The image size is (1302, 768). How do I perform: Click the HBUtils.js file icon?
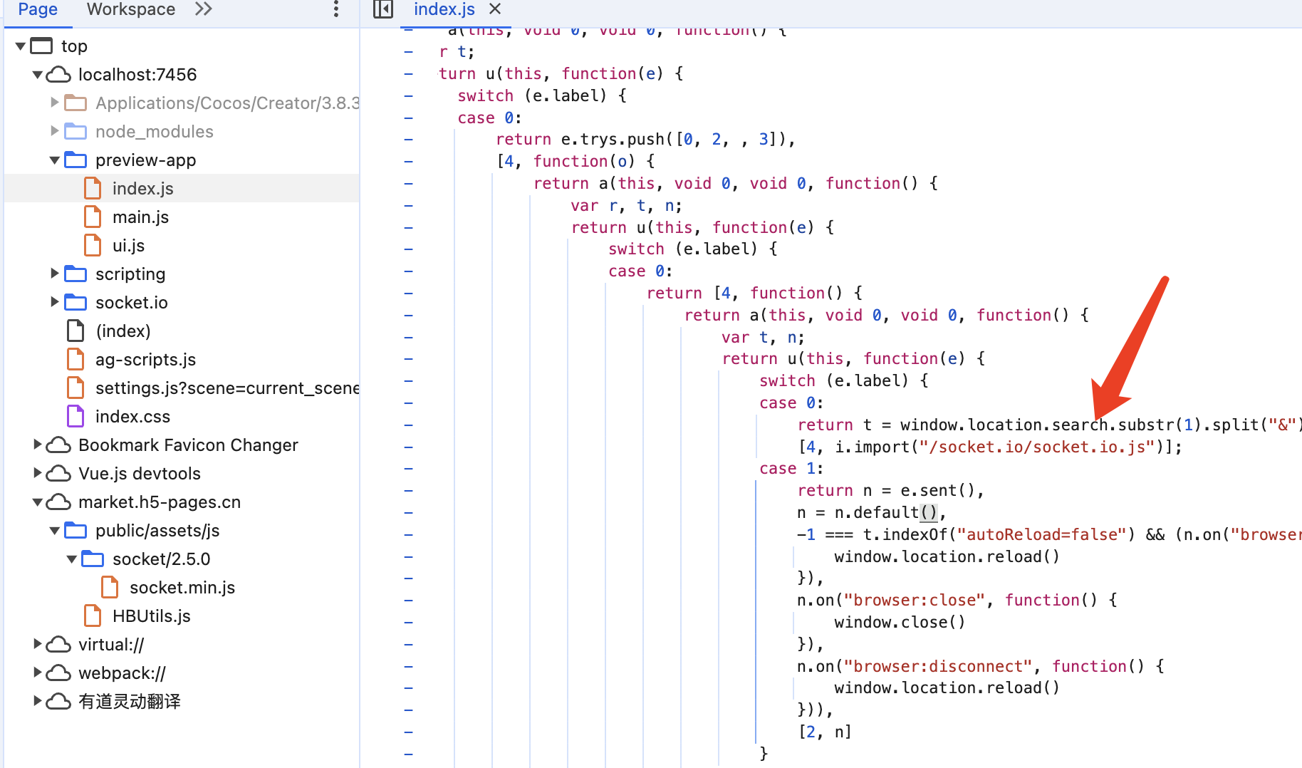93,616
